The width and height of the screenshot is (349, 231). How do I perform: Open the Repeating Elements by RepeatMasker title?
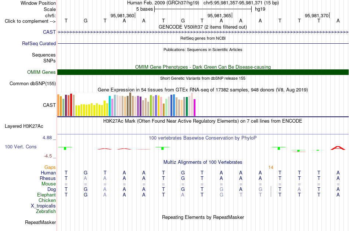tap(203, 217)
